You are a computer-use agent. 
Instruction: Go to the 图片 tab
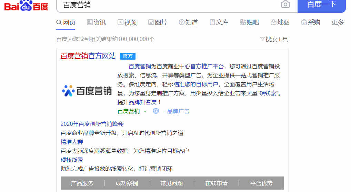[x=158, y=22]
